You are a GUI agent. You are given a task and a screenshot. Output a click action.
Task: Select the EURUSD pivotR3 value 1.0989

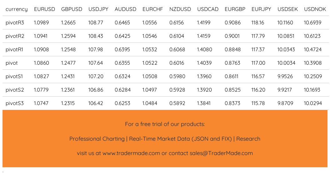41,23
